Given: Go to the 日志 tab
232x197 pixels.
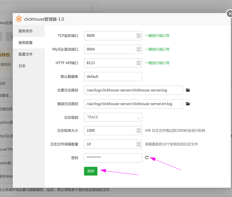Looking at the screenshot, I should point(29,66).
